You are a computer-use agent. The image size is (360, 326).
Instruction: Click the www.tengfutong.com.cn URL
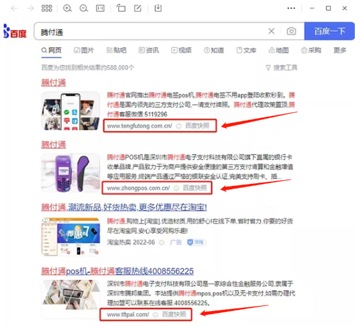[140, 126]
